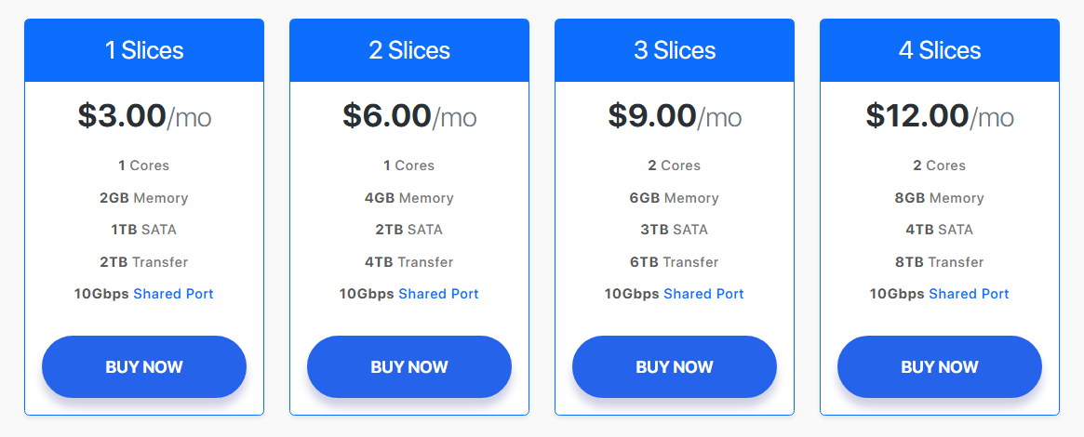Click the $3.00/mo price
This screenshot has height=437, width=1084.
click(144, 116)
